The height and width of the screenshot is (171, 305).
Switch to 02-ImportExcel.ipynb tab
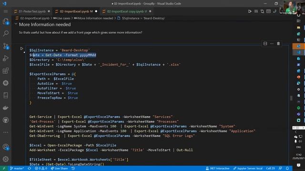coord(76,11)
